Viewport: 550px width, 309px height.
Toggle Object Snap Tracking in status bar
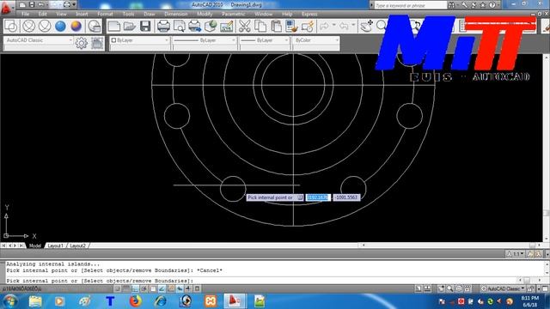point(162,289)
